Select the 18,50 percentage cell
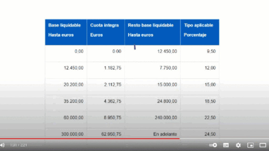 [x=200, y=103]
